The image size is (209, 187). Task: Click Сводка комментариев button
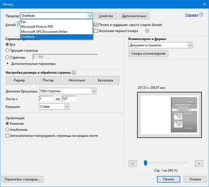(x=148, y=53)
